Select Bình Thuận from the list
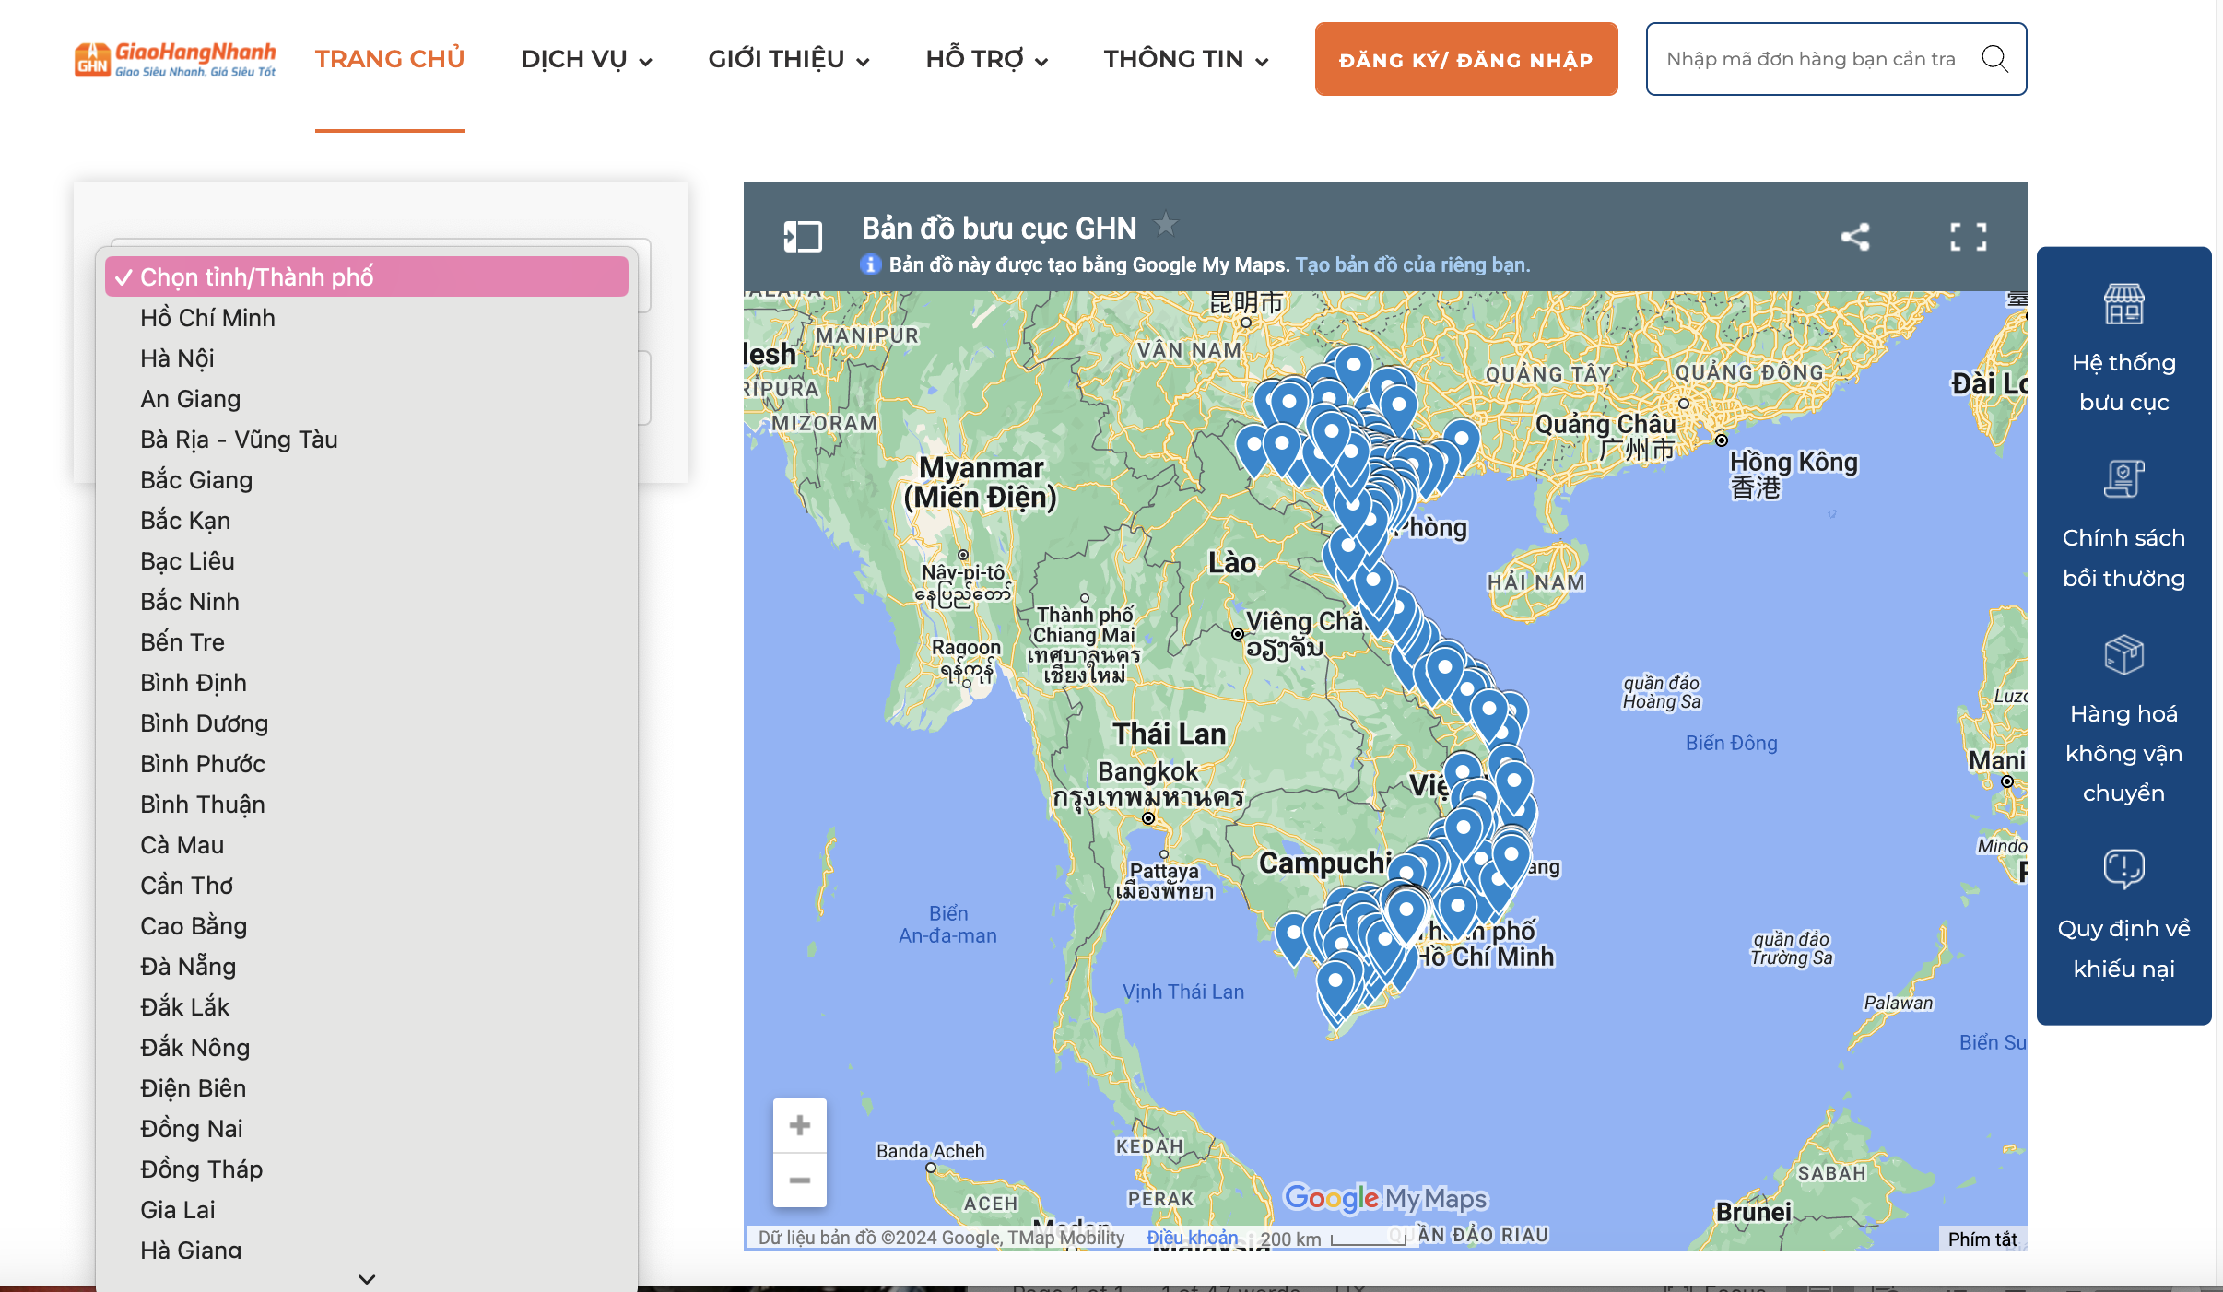This screenshot has height=1292, width=2223. (x=367, y=805)
